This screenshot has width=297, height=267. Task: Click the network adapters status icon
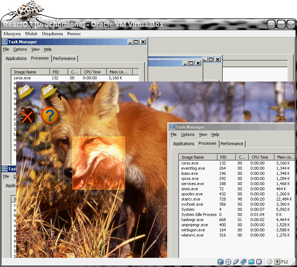tap(244, 262)
